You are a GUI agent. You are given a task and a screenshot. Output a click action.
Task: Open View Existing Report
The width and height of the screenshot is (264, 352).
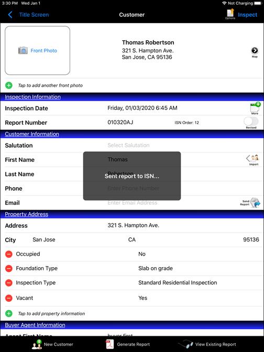pyautogui.click(x=207, y=344)
